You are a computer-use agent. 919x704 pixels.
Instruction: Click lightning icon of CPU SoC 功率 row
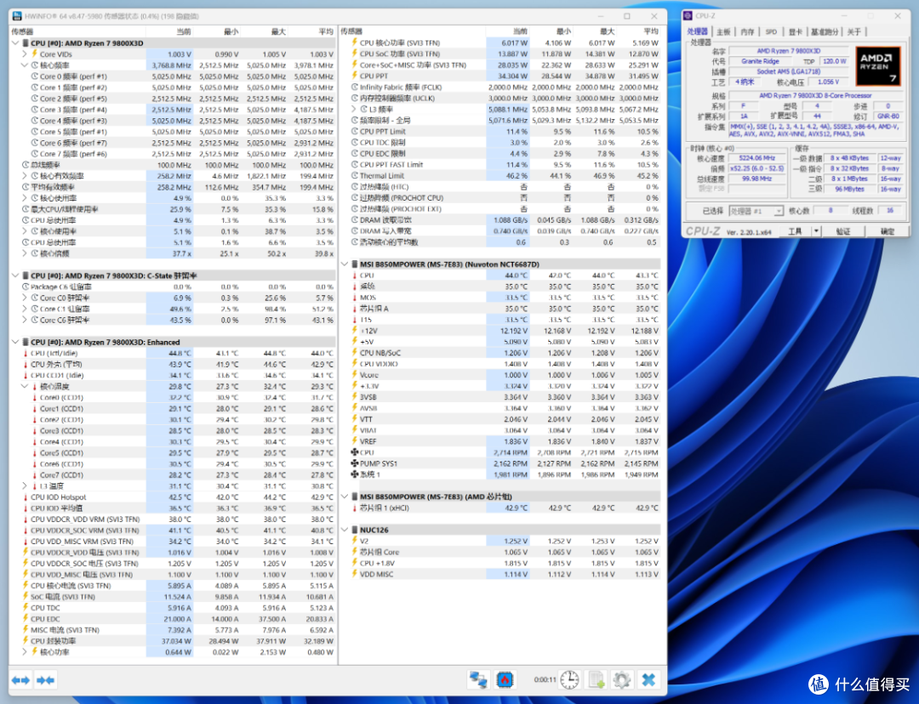click(x=355, y=54)
